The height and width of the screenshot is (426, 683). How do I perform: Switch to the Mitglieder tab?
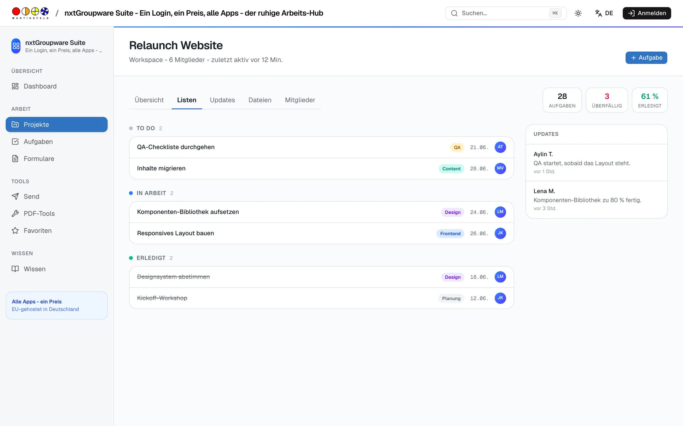point(300,100)
